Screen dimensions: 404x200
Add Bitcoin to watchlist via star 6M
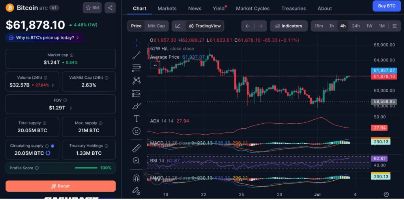[92, 8]
